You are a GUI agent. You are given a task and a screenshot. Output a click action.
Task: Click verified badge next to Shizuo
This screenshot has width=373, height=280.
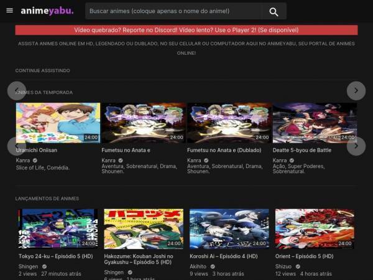(x=298, y=267)
